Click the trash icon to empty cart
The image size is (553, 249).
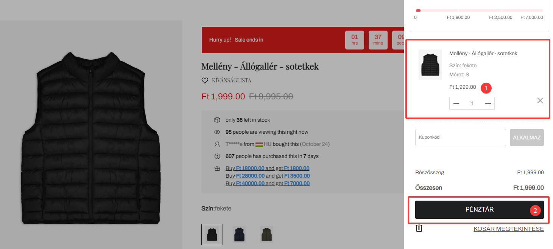click(419, 228)
